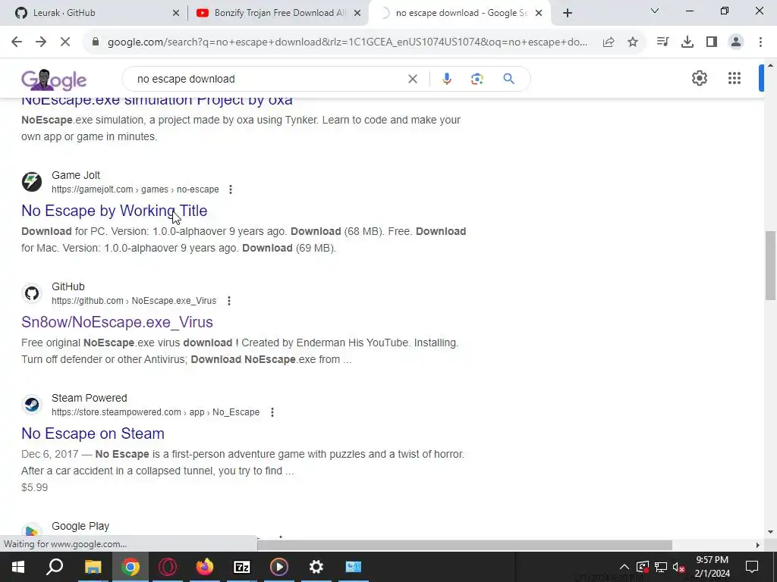Switch to Bonzify Trojan YouTube tab
This screenshot has width=777, height=582.
pos(278,13)
